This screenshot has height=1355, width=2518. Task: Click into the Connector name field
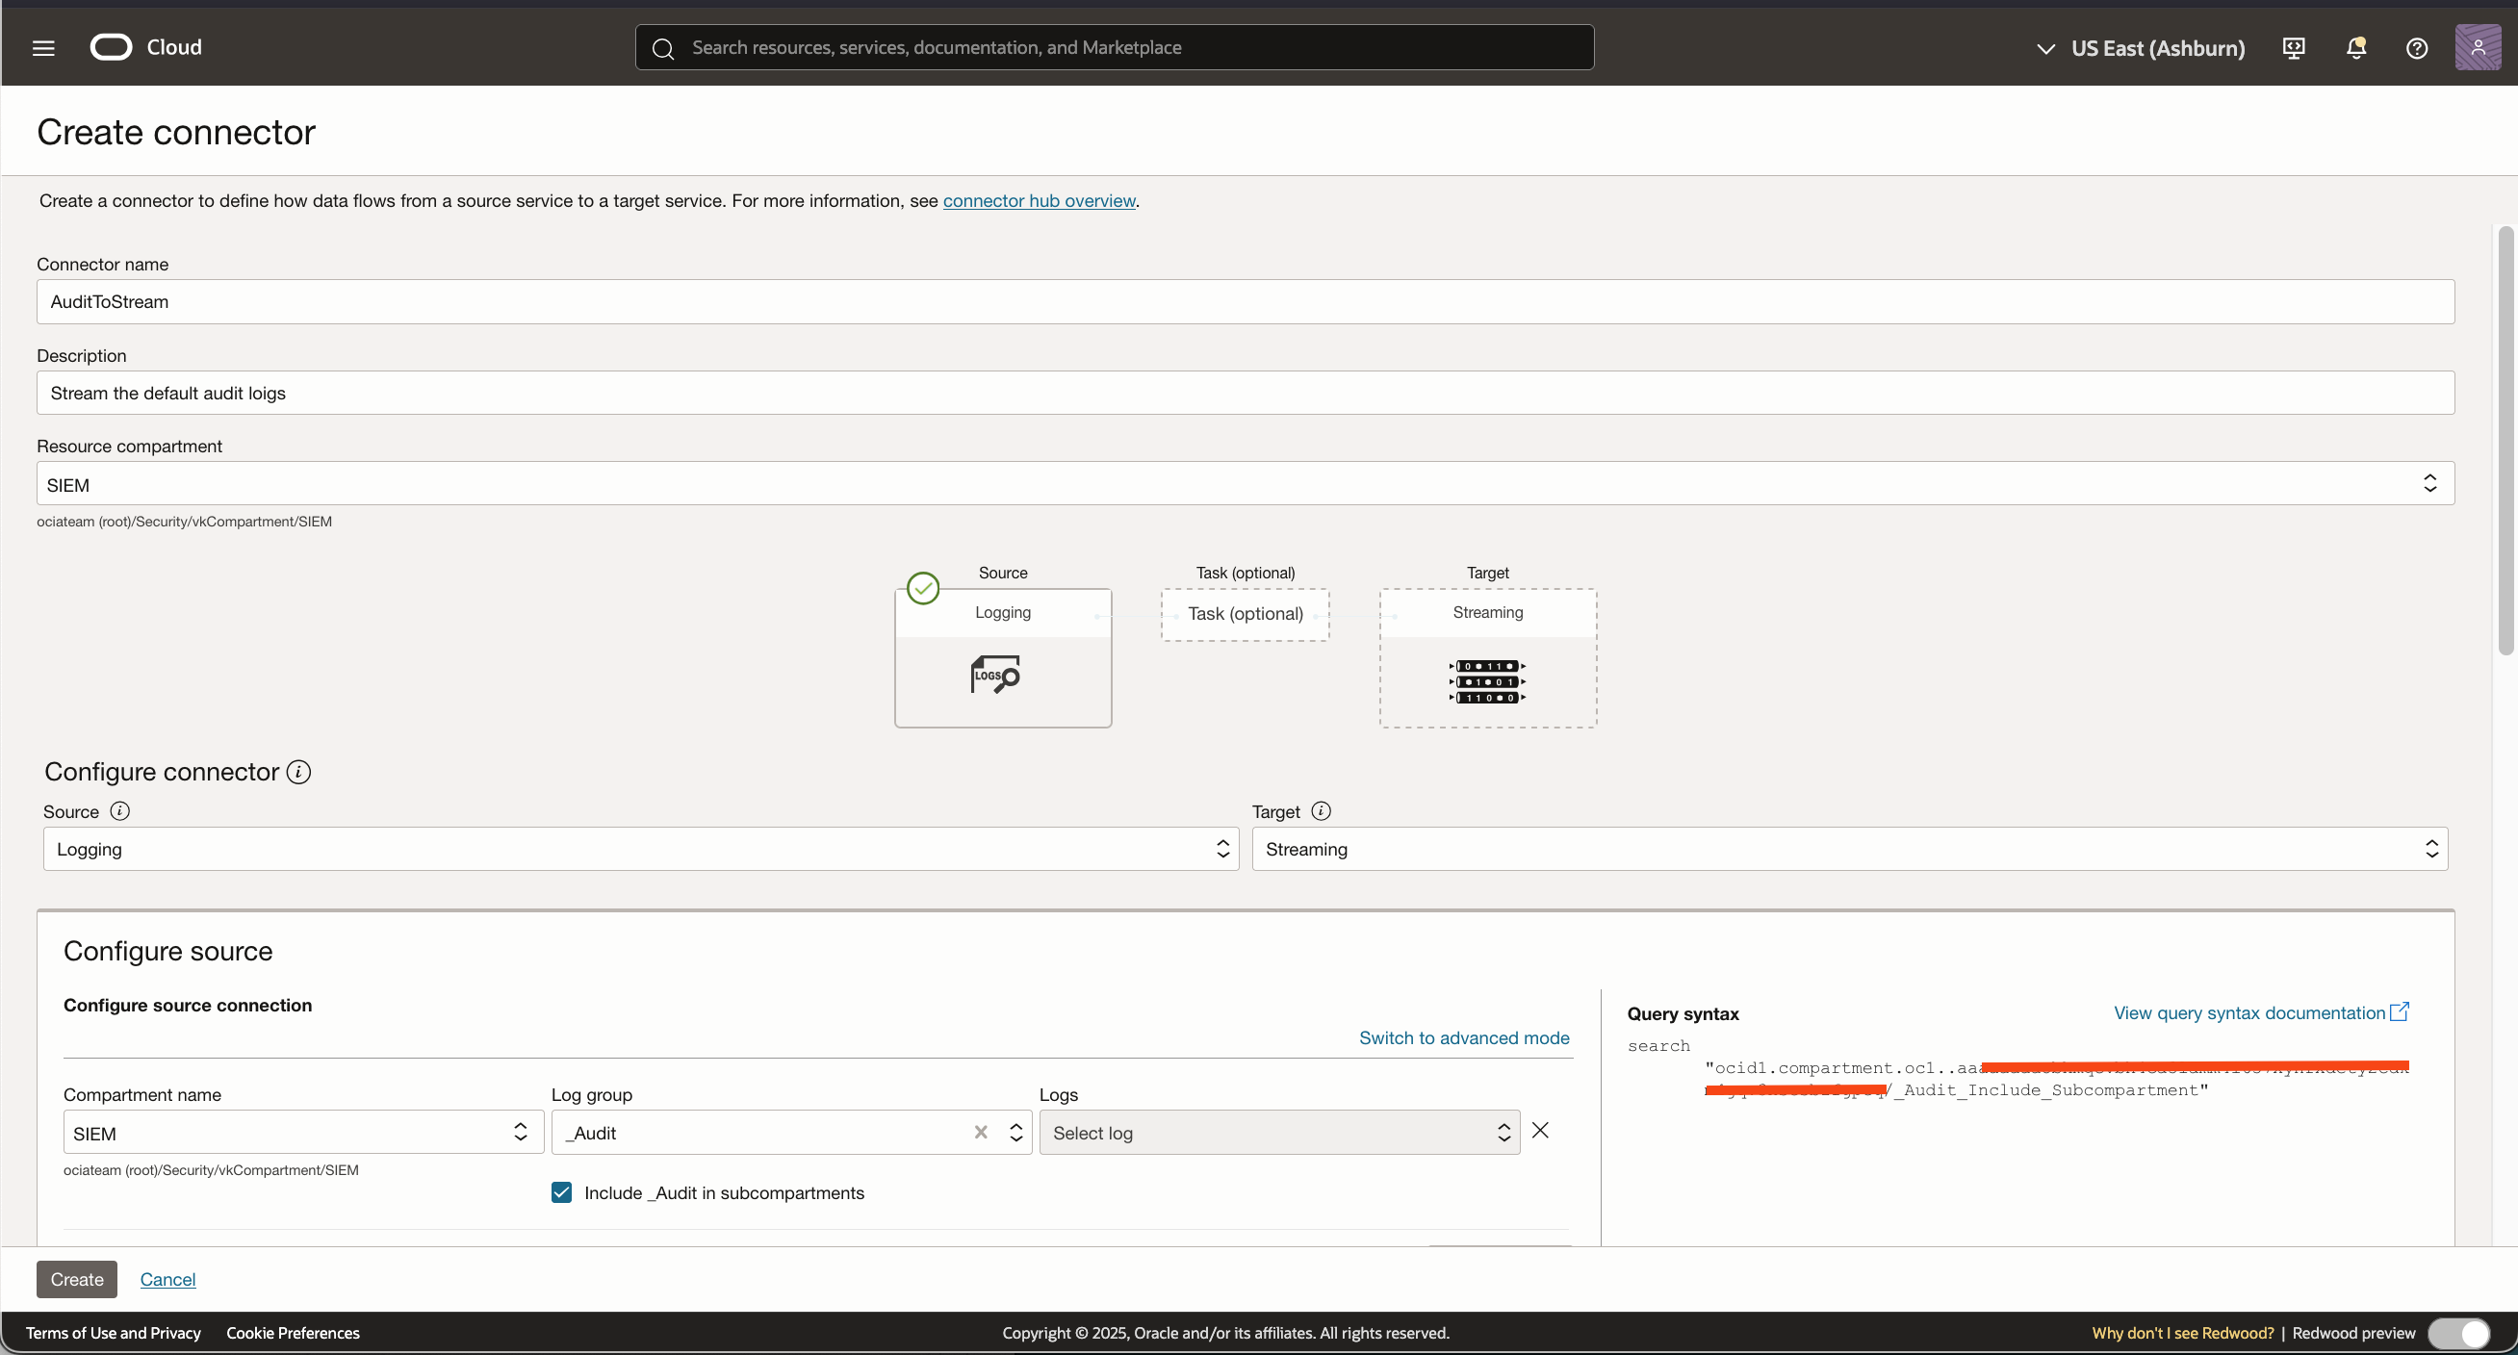tap(1245, 302)
